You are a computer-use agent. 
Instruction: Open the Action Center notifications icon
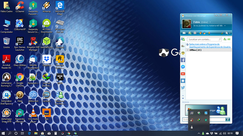click(x=237, y=133)
